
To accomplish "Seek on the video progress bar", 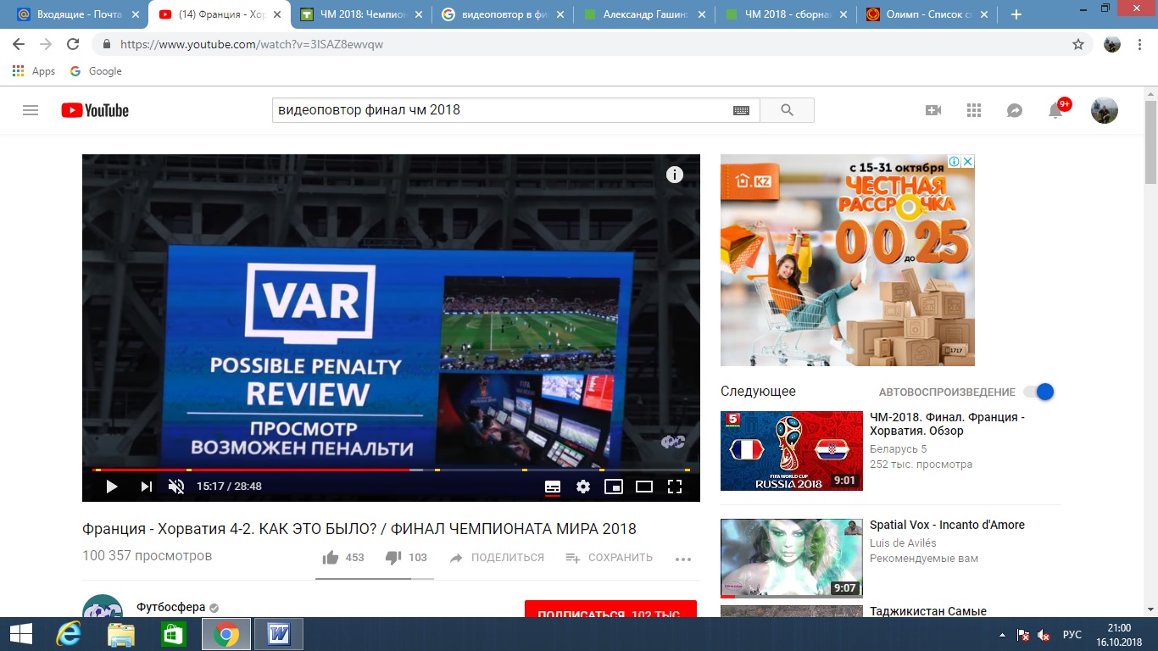I will point(391,470).
